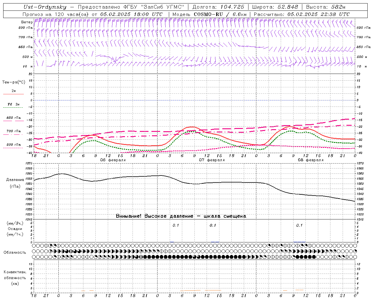Click 0.1 precipitation value above 08 февраля
The image size is (372, 298).
299,226
